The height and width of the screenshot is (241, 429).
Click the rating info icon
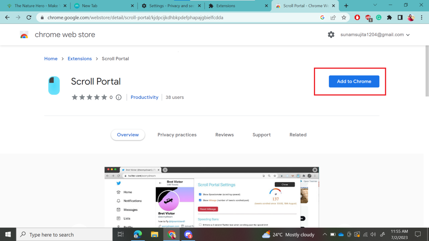[x=119, y=97]
